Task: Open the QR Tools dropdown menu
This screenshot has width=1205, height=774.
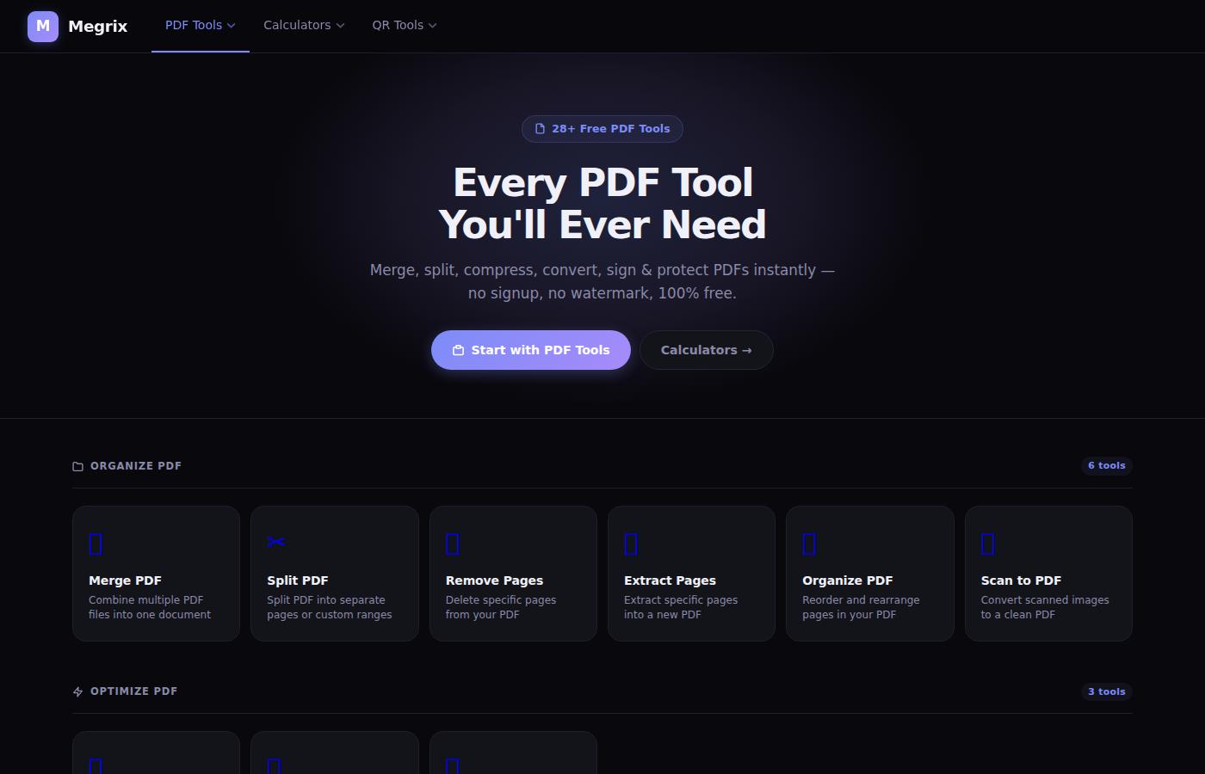Action: [405, 26]
